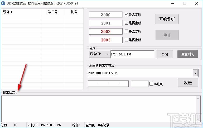Minimize the UDP监控收发 window
Image resolution: width=203 pixels, height=128 pixels.
point(173,3)
